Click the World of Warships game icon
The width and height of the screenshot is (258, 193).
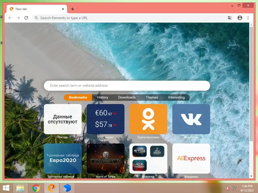157,151
